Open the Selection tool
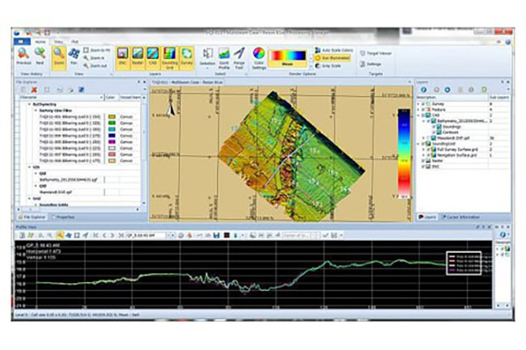This screenshot has height=350, width=526. point(207,57)
